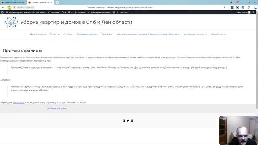Expand 'Уборка домов и коттеджей' dropdown arrow
258x145 pixels.
179,35
